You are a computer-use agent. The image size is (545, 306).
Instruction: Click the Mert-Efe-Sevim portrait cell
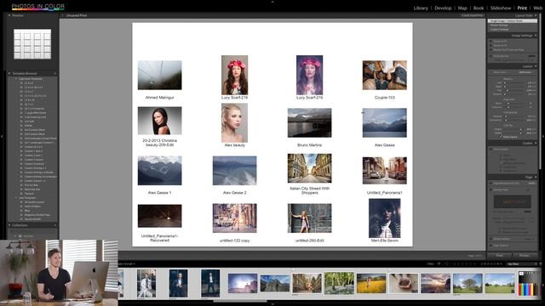[384, 218]
